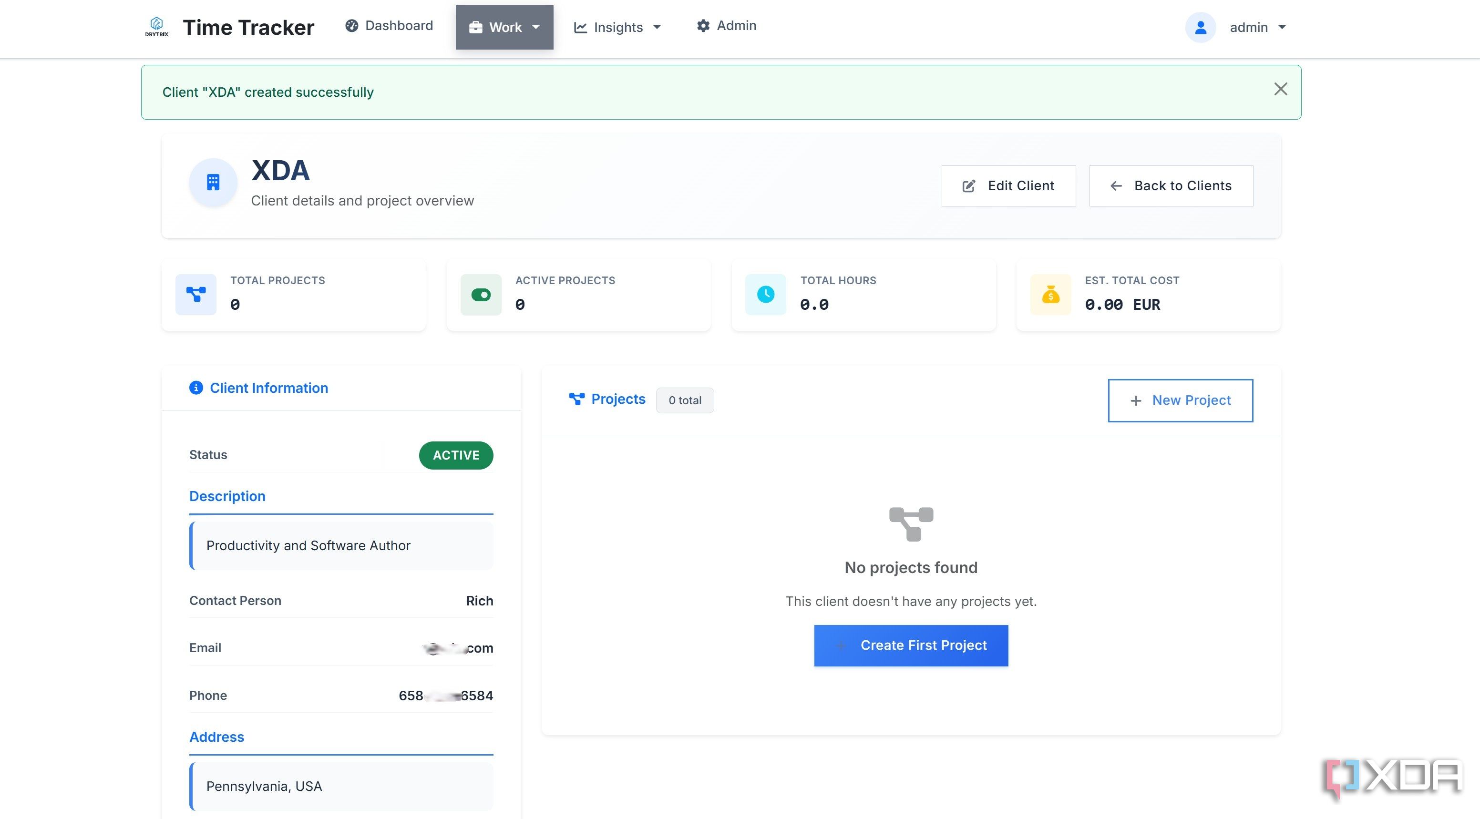This screenshot has height=819, width=1480.
Task: Click the XDA client building icon
Action: pos(213,183)
